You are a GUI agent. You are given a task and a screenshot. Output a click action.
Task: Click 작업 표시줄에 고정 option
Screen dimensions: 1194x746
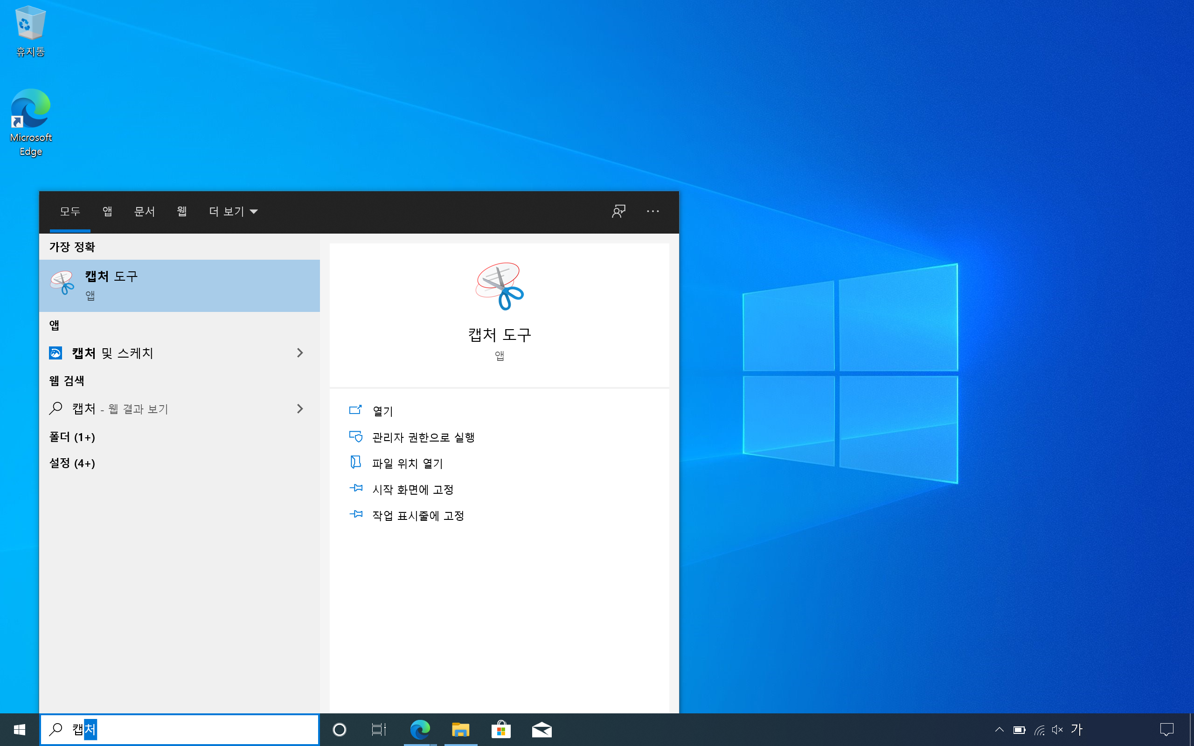point(417,516)
